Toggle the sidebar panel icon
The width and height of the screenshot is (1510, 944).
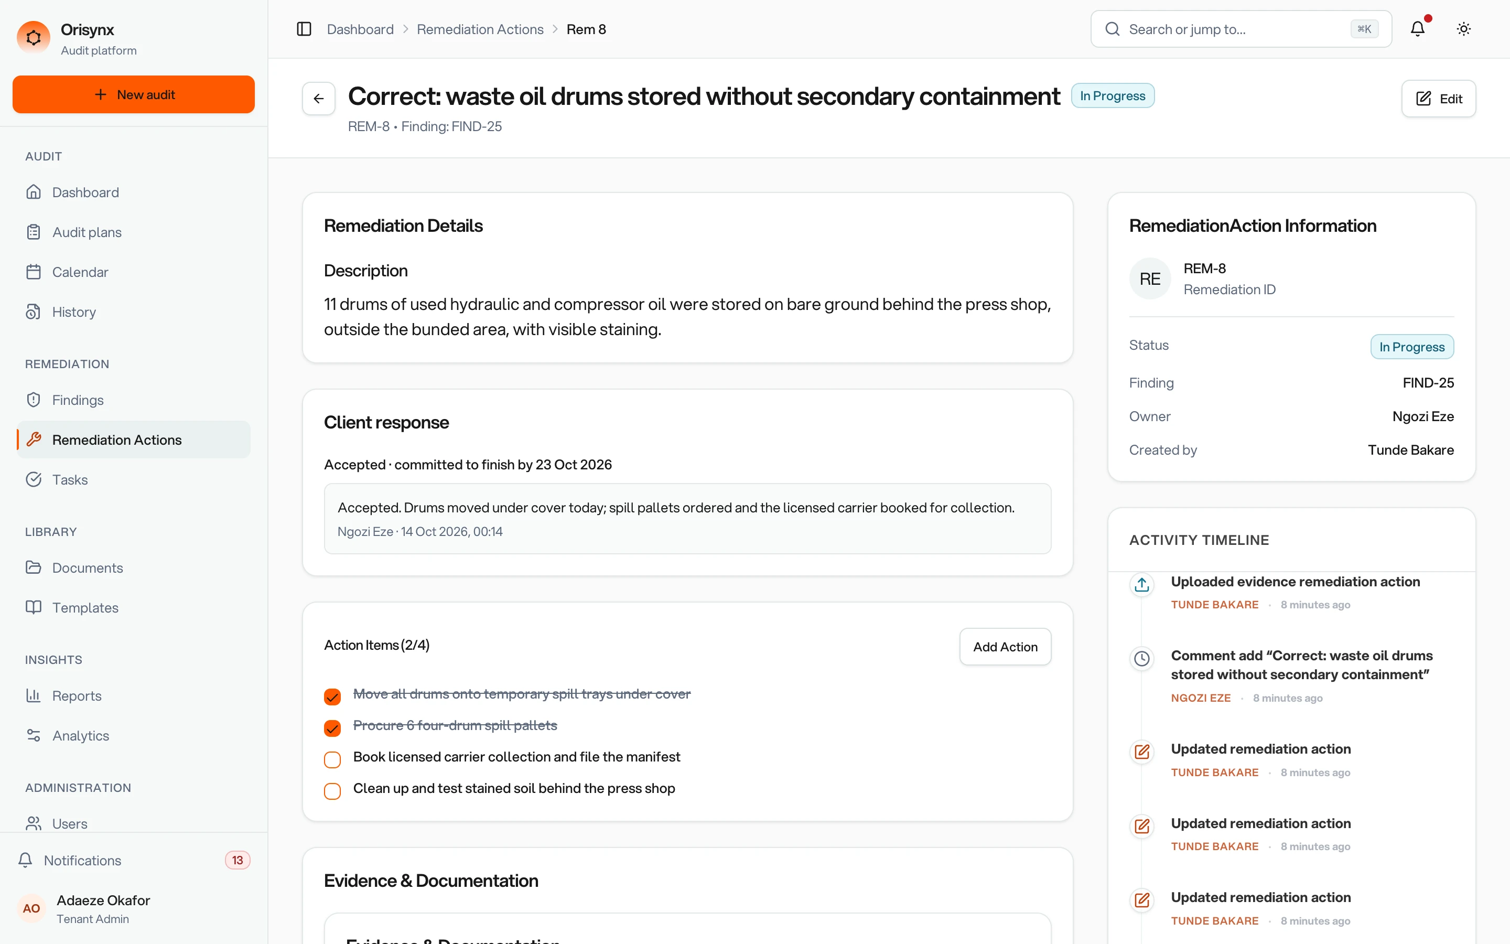[x=304, y=29]
